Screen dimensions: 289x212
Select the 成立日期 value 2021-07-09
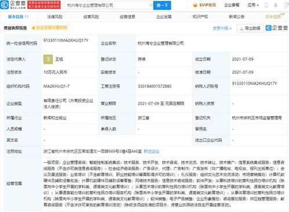click(x=243, y=59)
